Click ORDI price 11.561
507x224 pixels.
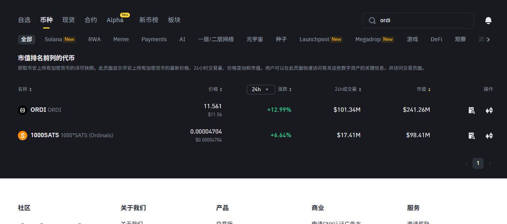click(x=213, y=106)
